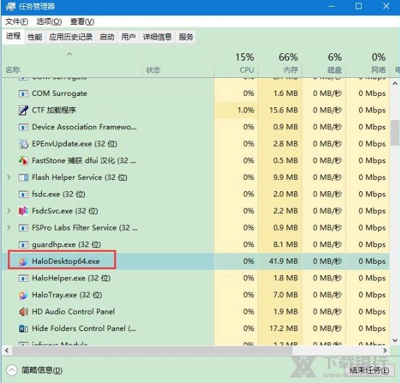
Task: Minimize the Task Manager window
Action: coord(332,7)
